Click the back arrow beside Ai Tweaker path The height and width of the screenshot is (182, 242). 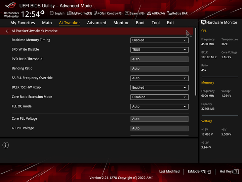pyautogui.click(x=8, y=31)
